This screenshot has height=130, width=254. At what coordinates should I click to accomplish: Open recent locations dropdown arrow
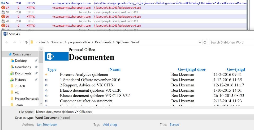coord(21,43)
